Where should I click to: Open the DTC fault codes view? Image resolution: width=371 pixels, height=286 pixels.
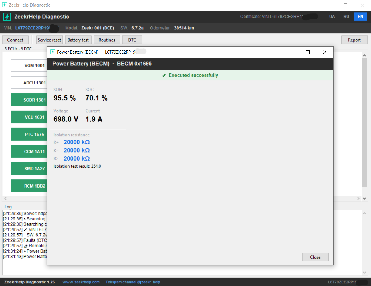pos(132,40)
